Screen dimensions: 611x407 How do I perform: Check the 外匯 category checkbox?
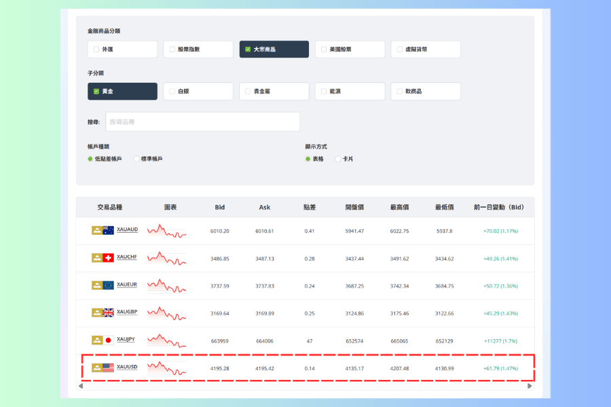tap(96, 50)
